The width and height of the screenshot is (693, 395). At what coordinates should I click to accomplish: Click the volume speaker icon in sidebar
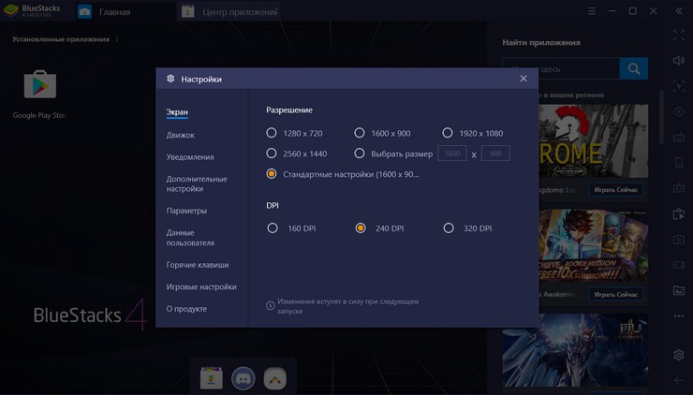(x=679, y=61)
